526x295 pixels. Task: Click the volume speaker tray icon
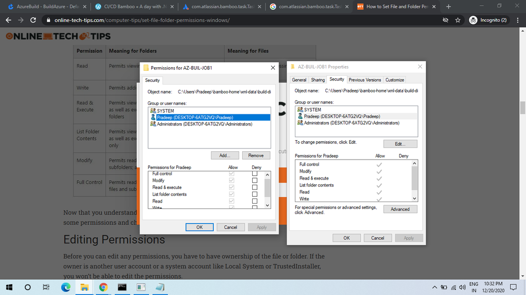point(462,287)
